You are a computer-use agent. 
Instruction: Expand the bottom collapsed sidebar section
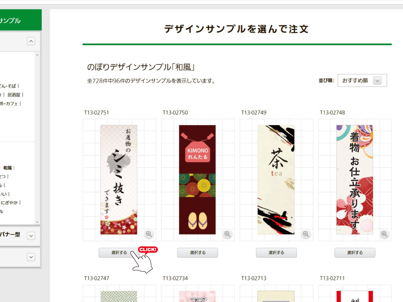coord(31,257)
